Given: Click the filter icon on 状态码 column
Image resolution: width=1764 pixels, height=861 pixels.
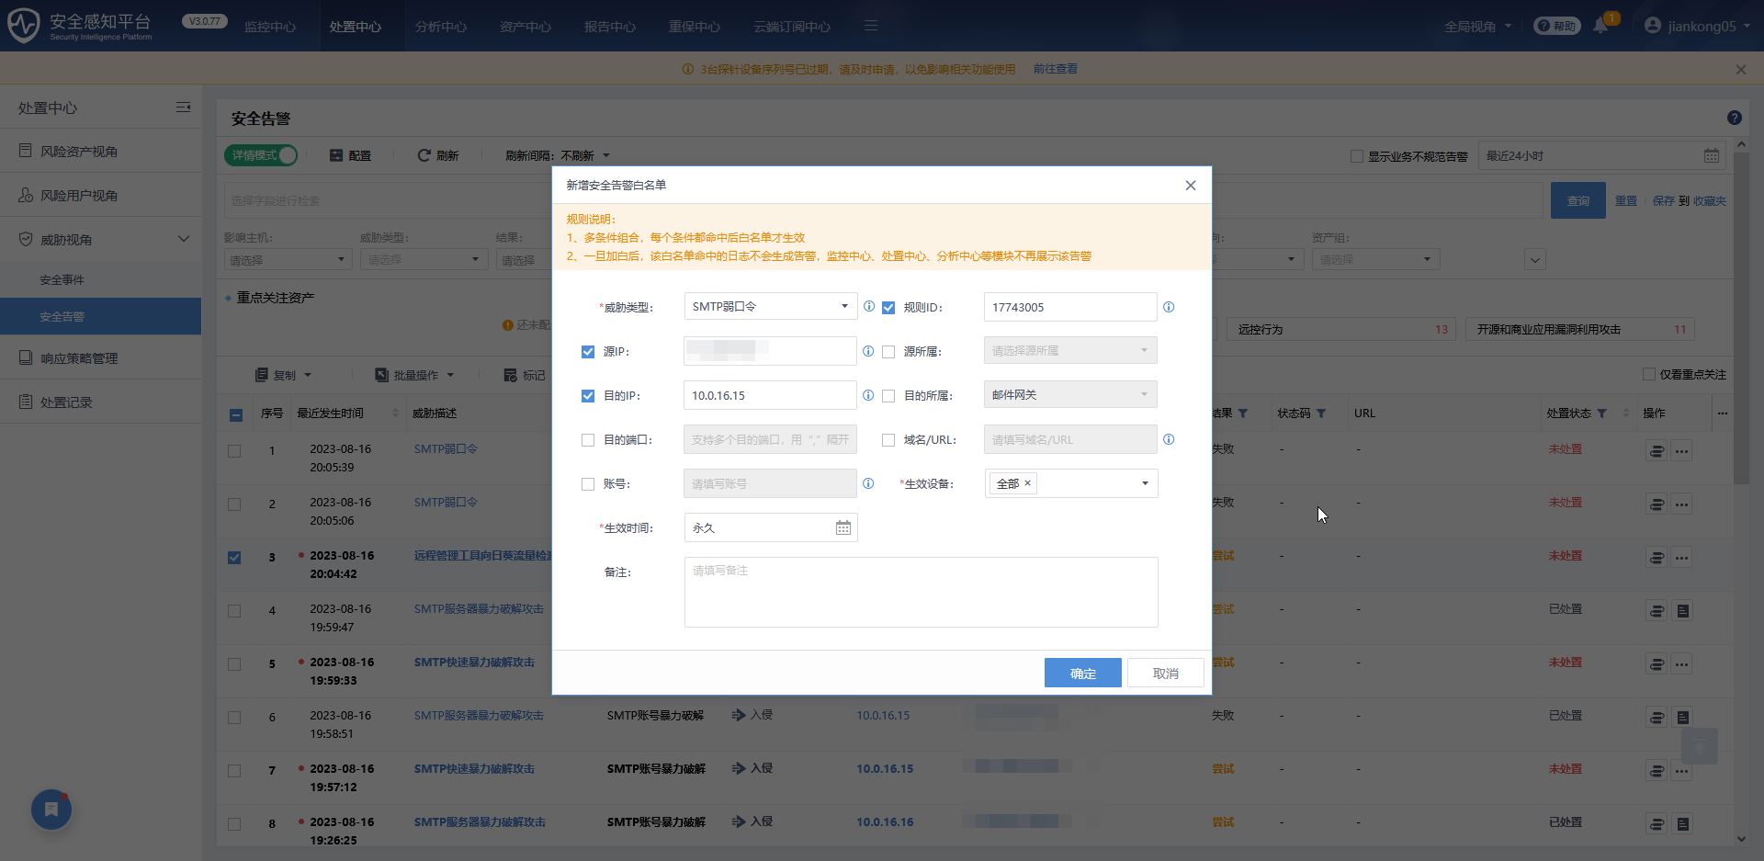Looking at the screenshot, I should (x=1321, y=414).
